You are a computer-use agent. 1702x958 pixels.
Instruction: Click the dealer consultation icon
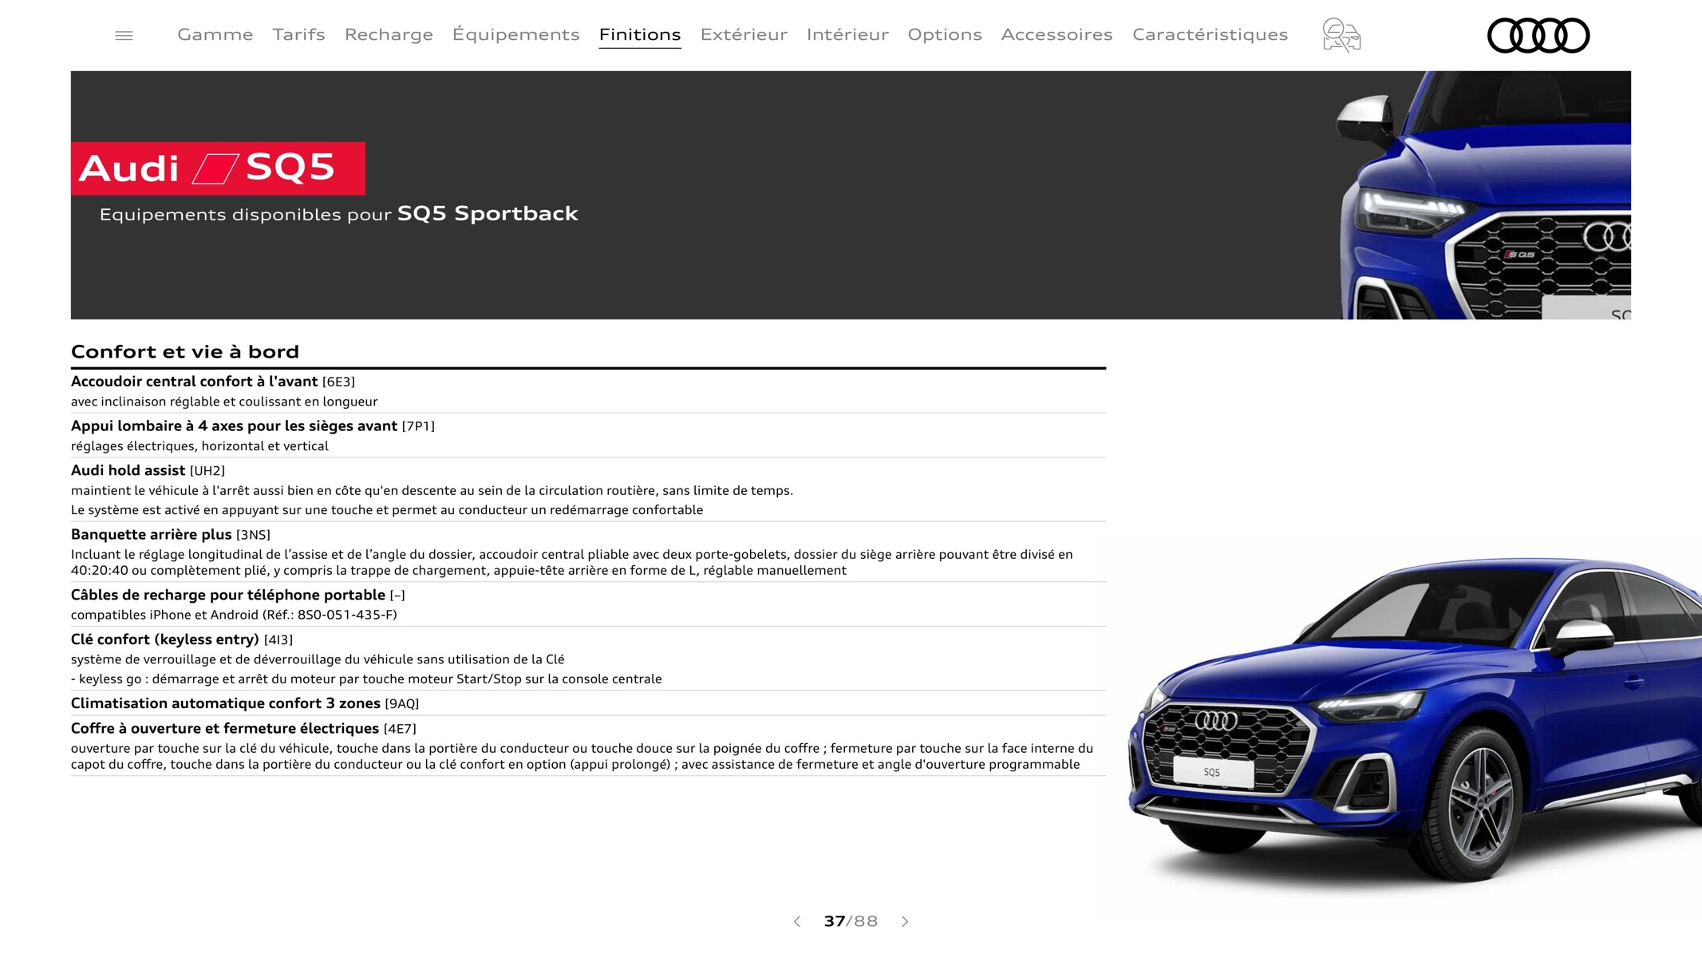pos(1341,35)
